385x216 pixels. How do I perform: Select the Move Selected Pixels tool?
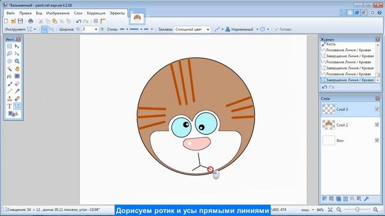pyautogui.click(x=17, y=46)
